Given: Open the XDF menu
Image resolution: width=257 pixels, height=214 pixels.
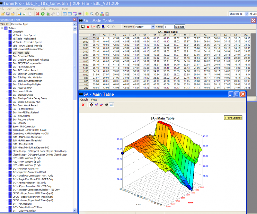Looking at the screenshot, I should 10,9.
